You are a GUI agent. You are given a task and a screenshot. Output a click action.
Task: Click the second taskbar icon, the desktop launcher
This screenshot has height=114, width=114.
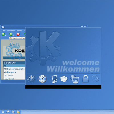coord(8,112)
